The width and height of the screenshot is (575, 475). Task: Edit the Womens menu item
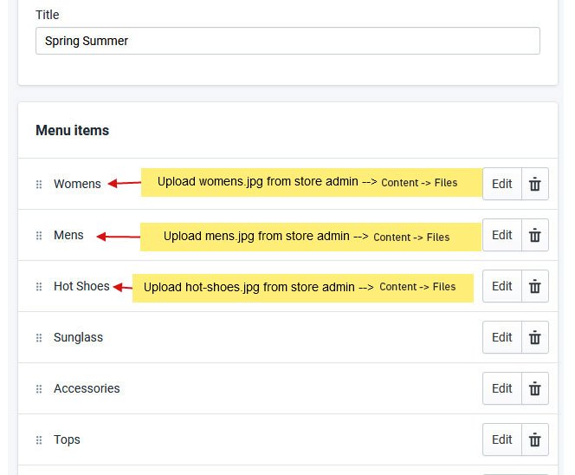tap(502, 184)
